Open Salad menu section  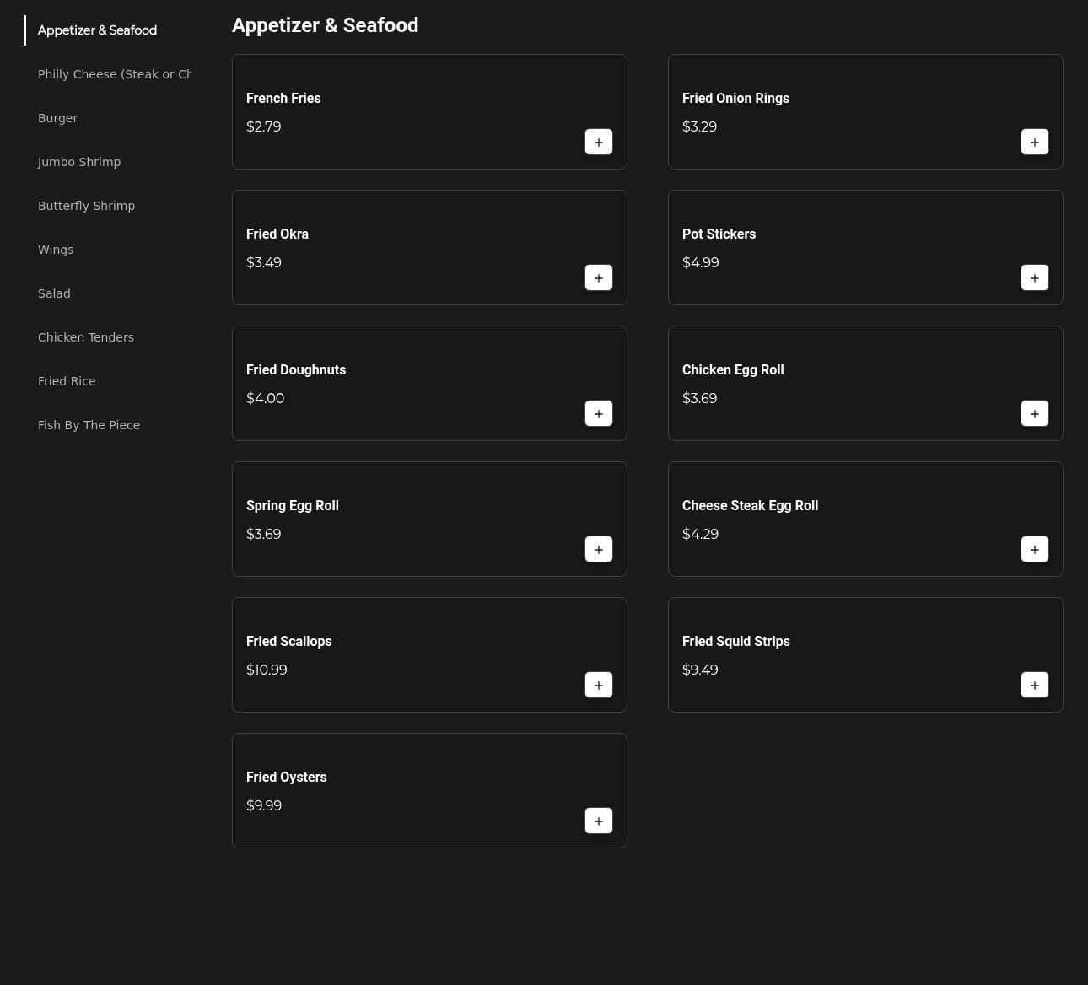click(54, 293)
